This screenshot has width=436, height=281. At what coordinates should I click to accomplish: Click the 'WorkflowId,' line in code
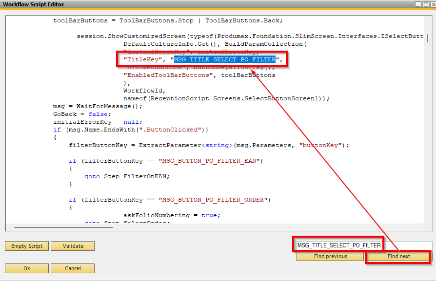tap(144, 91)
